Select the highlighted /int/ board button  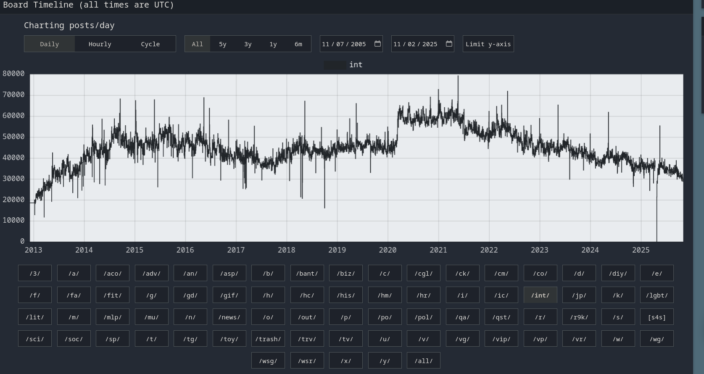click(541, 295)
